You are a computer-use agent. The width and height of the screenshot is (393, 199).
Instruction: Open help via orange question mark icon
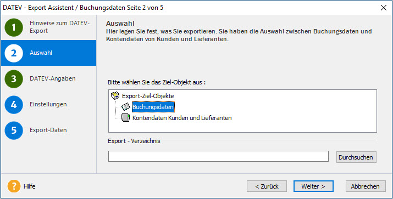14,186
